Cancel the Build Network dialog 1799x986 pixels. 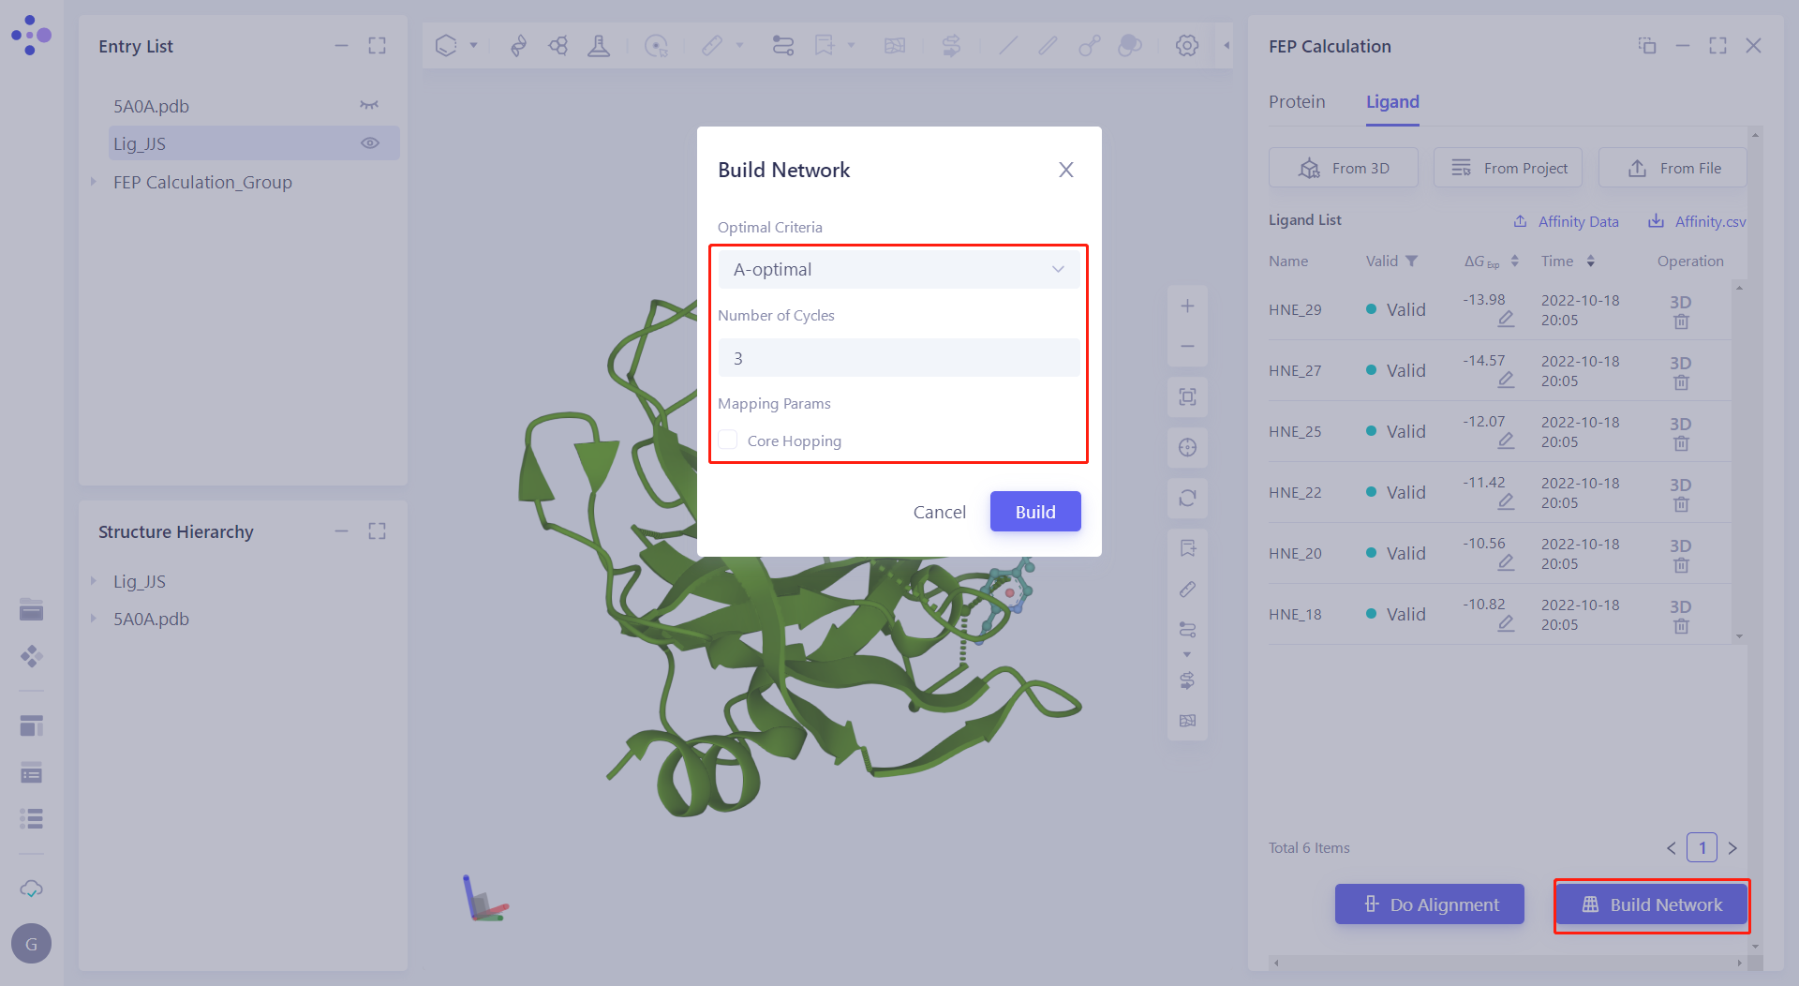[939, 512]
